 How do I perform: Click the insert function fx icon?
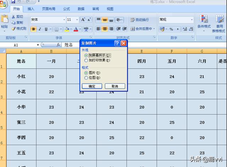(x=58, y=45)
